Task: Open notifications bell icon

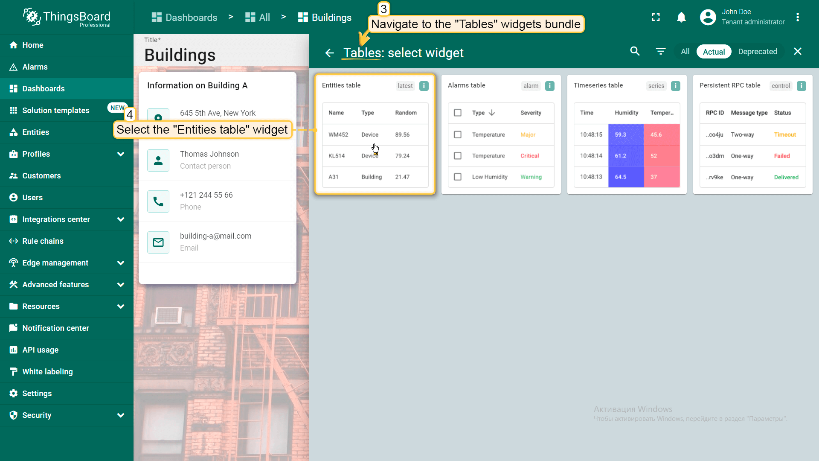Action: pos(681,18)
